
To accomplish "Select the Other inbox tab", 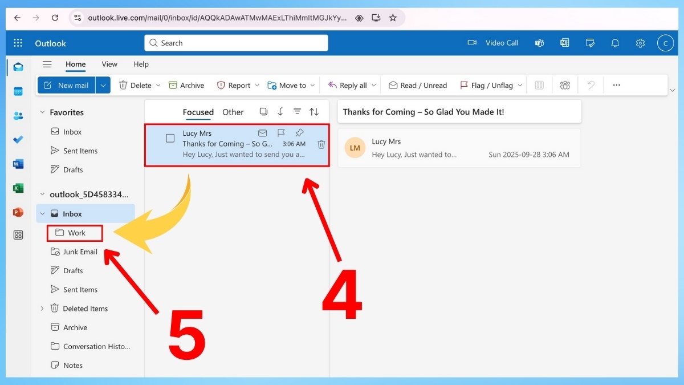I will (x=233, y=112).
